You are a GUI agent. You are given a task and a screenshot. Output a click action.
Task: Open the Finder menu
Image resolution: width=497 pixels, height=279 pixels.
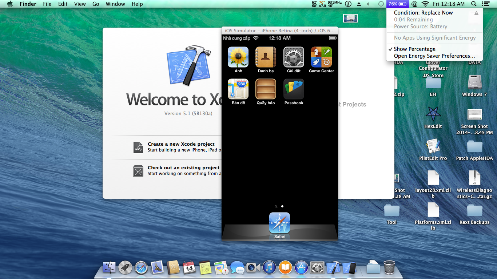(28, 4)
